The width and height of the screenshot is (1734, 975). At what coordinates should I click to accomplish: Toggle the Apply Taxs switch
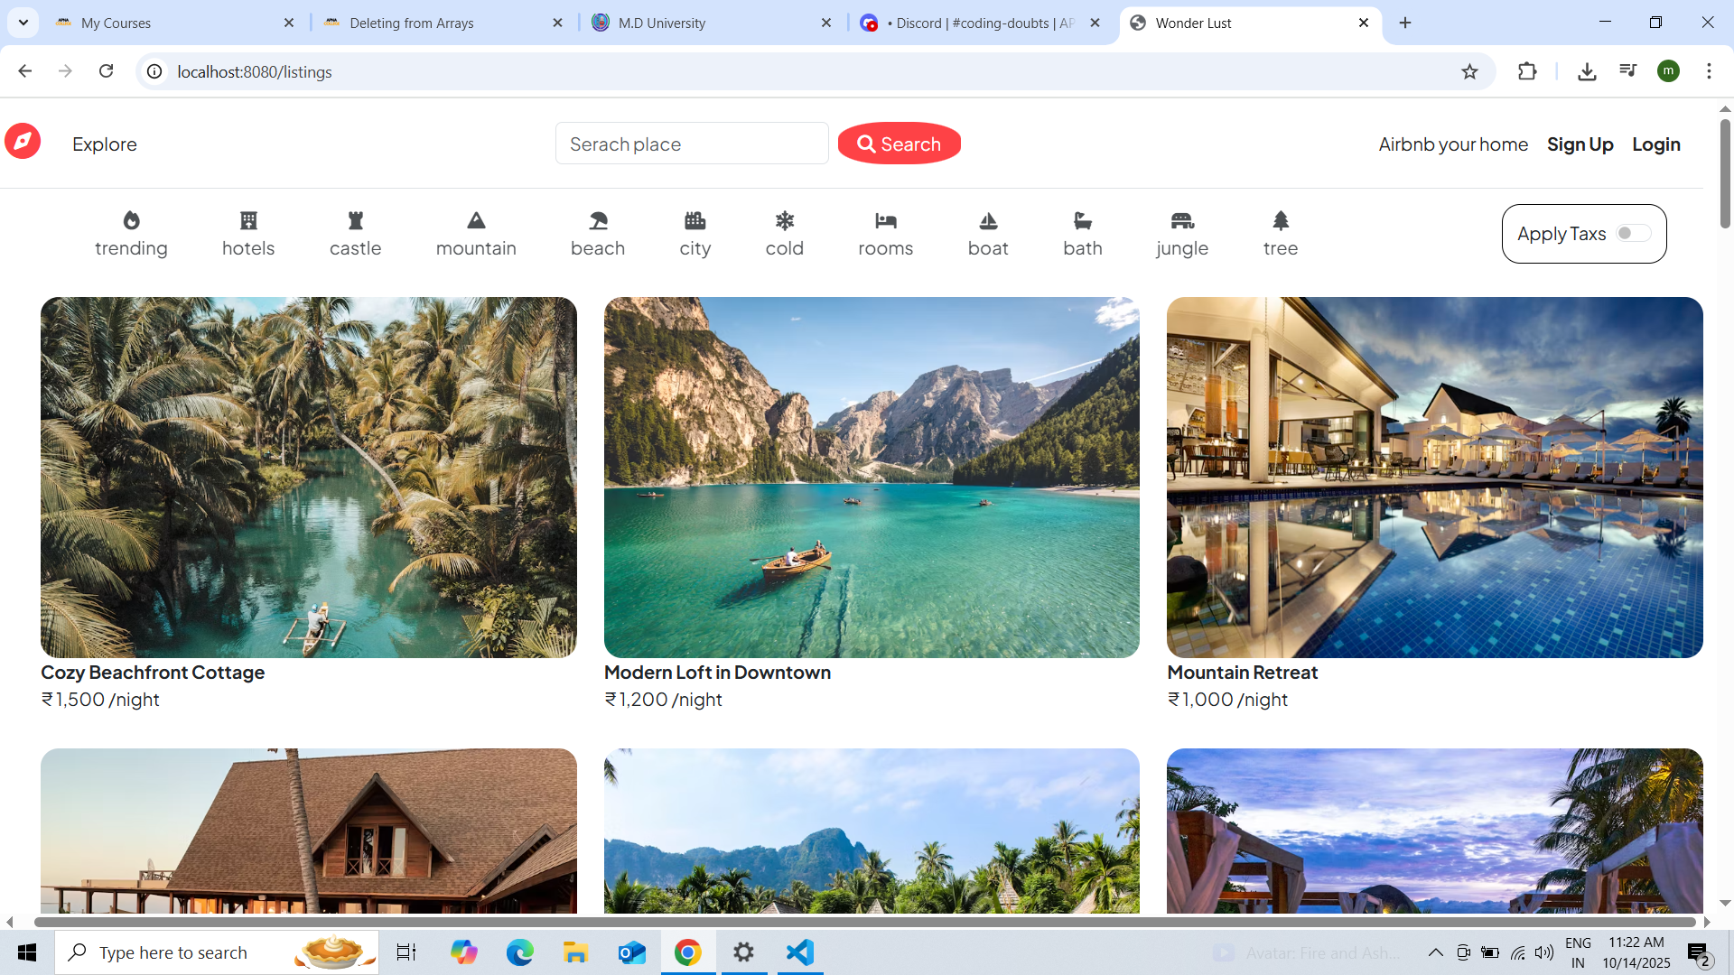[1633, 234]
